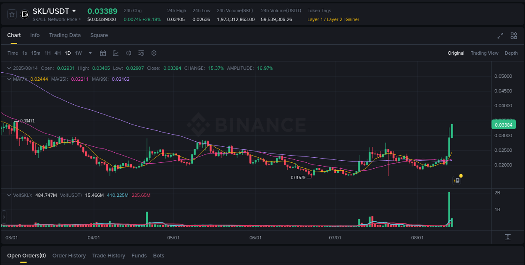525x265 pixels.
Task: Select the 4H timeframe
Action: 58,53
